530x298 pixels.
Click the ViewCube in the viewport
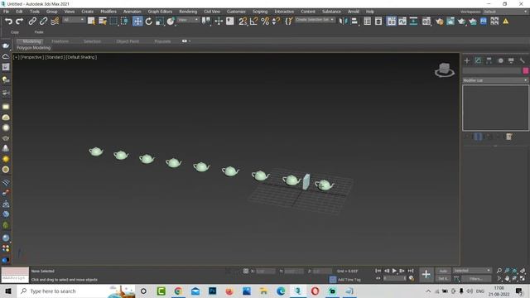pos(444,70)
